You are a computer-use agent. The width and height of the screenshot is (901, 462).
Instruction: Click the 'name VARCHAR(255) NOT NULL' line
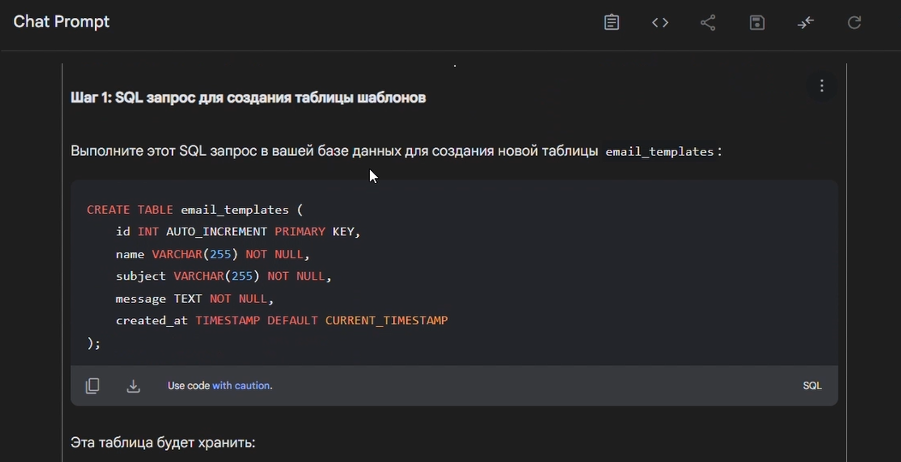pos(212,254)
